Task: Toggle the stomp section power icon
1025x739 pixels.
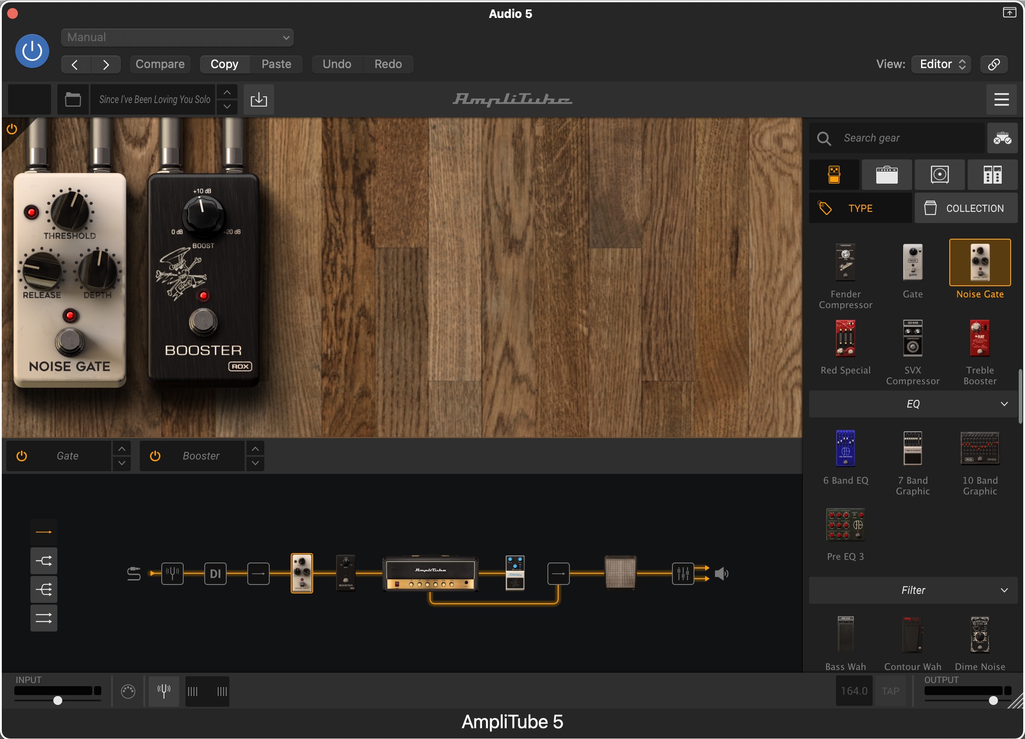Action: [12, 129]
